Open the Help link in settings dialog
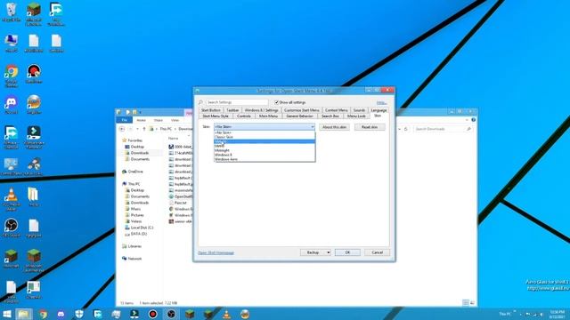This screenshot has height=320, width=570. click(x=381, y=103)
